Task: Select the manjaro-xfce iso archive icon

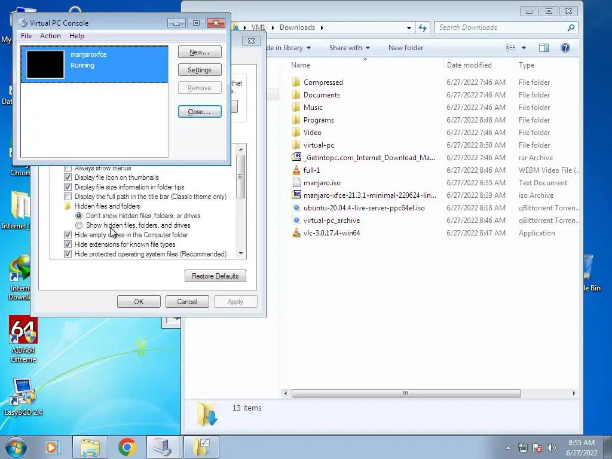Action: point(296,195)
